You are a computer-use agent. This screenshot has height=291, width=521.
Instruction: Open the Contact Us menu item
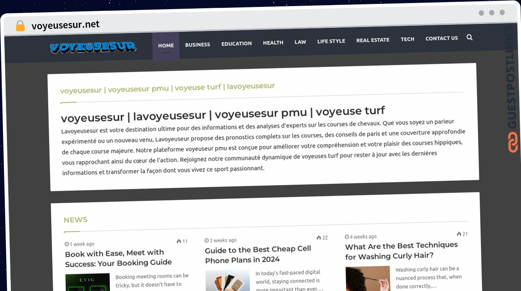coord(442,38)
